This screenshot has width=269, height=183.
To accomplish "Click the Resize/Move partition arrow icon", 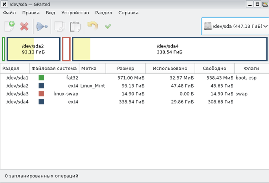I will point(42,27).
